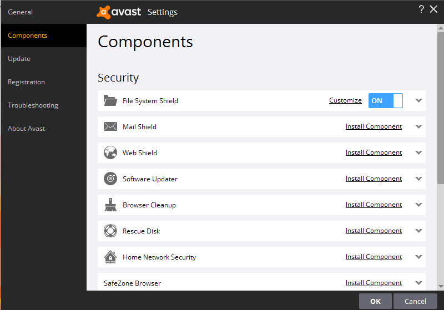
Task: Install the Web Shield component
Action: coord(374,153)
